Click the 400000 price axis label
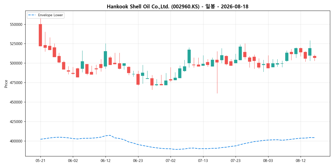This screenshot has width=334, height=167. [16, 141]
